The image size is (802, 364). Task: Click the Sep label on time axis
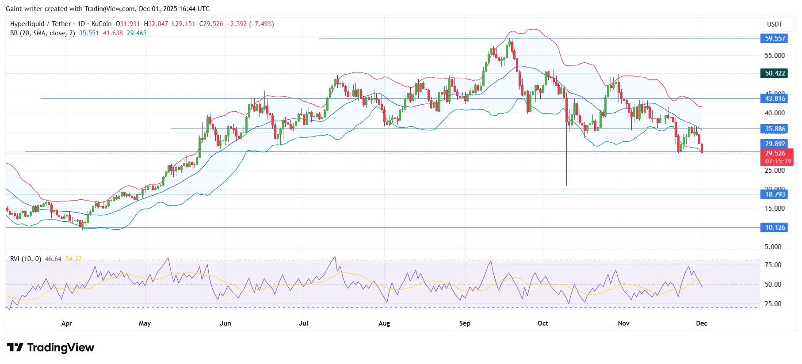click(x=465, y=323)
